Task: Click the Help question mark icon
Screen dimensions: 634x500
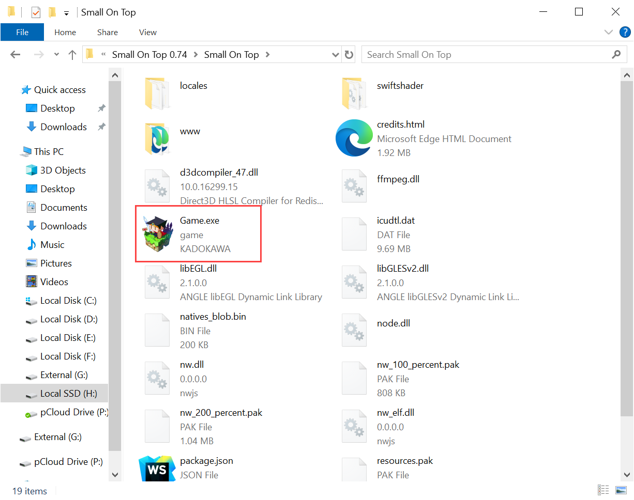Action: pos(625,32)
